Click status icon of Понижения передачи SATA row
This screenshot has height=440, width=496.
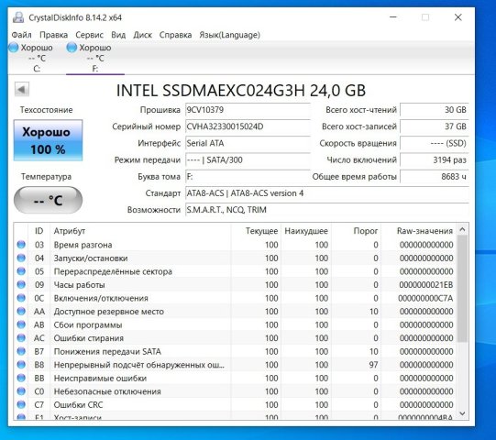21,351
